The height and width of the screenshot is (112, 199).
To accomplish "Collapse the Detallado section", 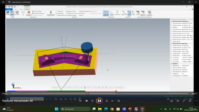I will coord(171,63).
